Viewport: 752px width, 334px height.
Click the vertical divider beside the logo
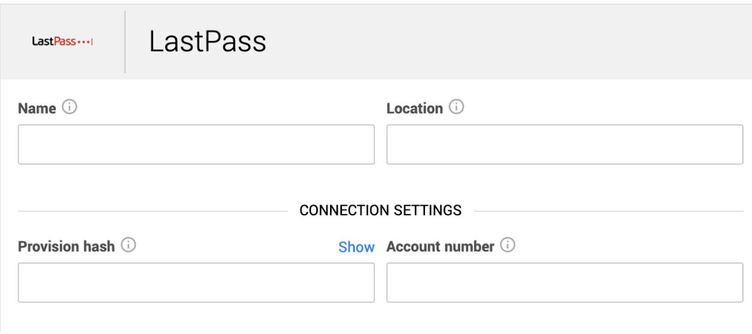pos(125,42)
